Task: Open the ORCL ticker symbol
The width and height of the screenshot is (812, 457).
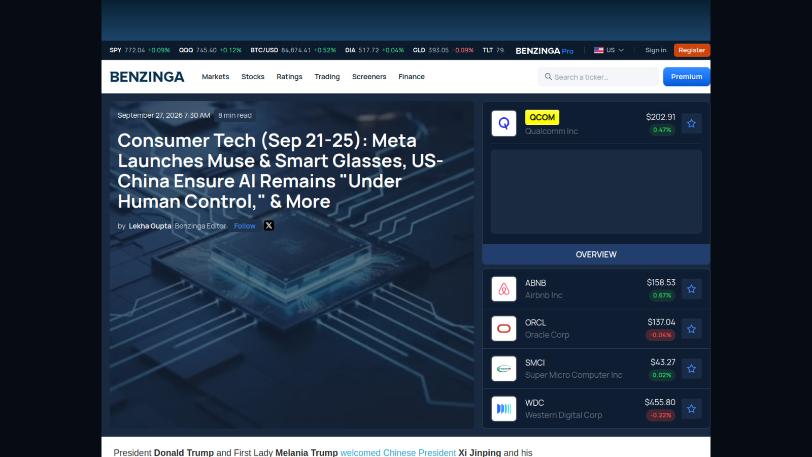Action: click(535, 322)
